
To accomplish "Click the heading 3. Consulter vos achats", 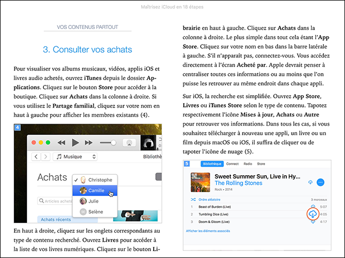I will click(87, 49).
